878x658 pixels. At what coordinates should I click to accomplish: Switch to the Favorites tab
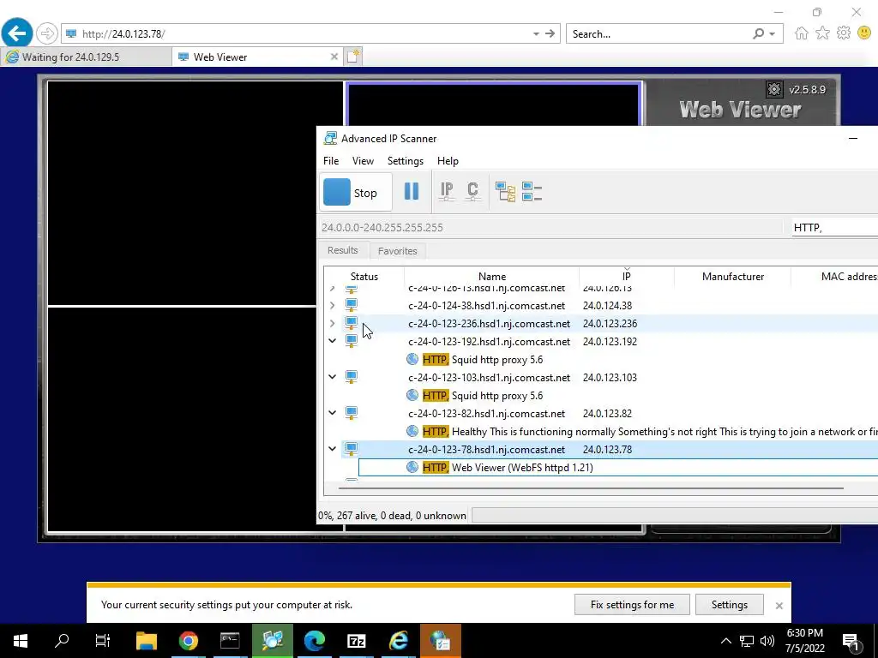click(x=397, y=251)
